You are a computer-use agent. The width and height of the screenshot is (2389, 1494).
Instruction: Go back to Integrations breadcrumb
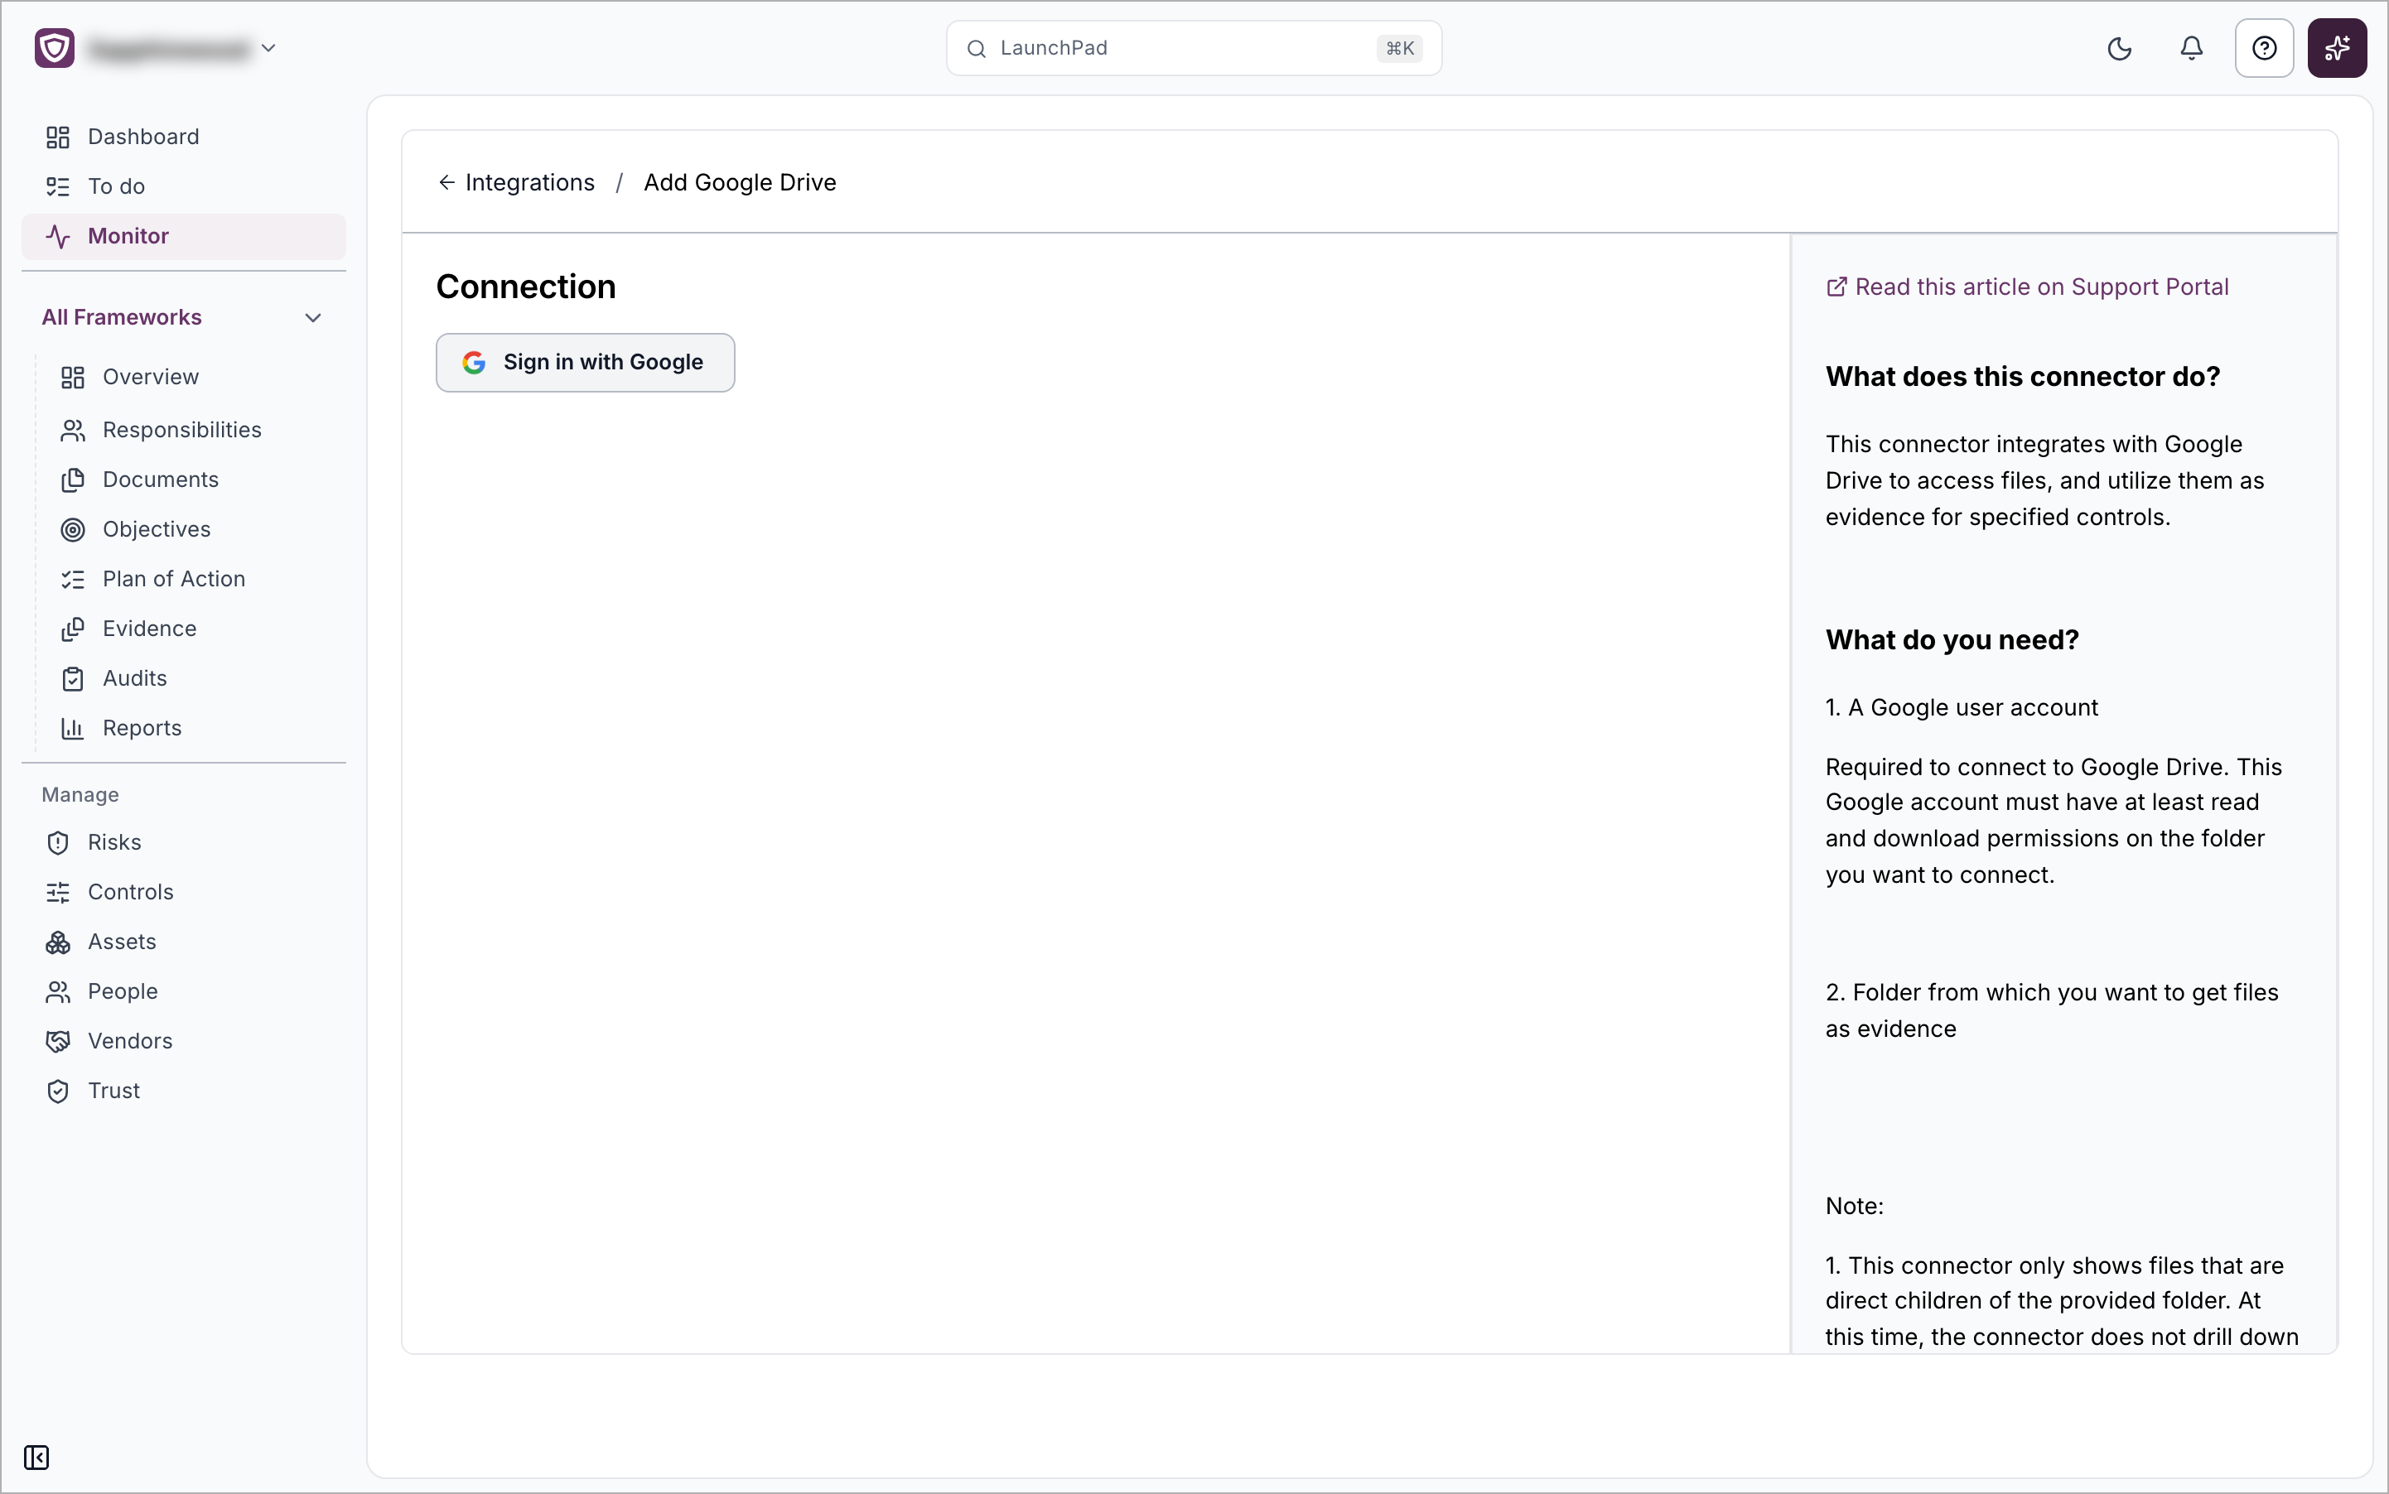pyautogui.click(x=516, y=183)
